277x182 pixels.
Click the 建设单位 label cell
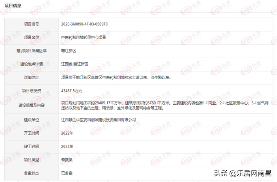pyautogui.click(x=31, y=120)
